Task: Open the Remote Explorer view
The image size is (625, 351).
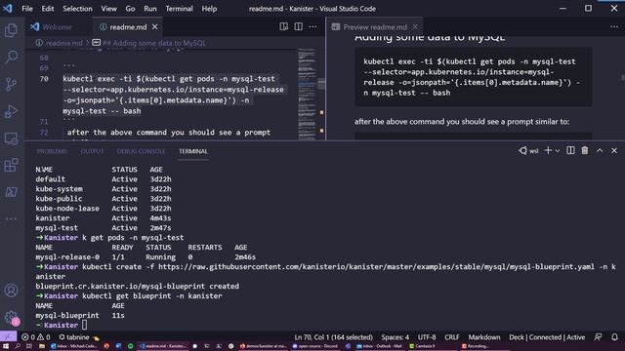Action: (11, 138)
